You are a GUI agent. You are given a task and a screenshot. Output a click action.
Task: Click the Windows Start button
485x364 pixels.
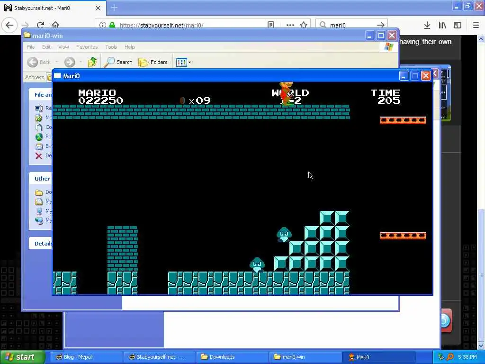[x=22, y=357]
